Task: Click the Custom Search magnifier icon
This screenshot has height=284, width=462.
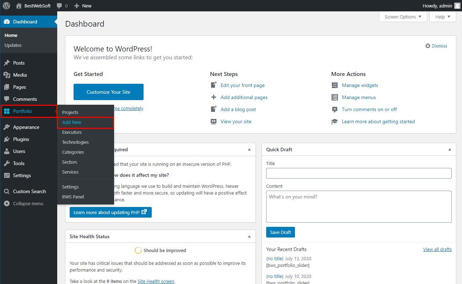Action: coord(7,191)
